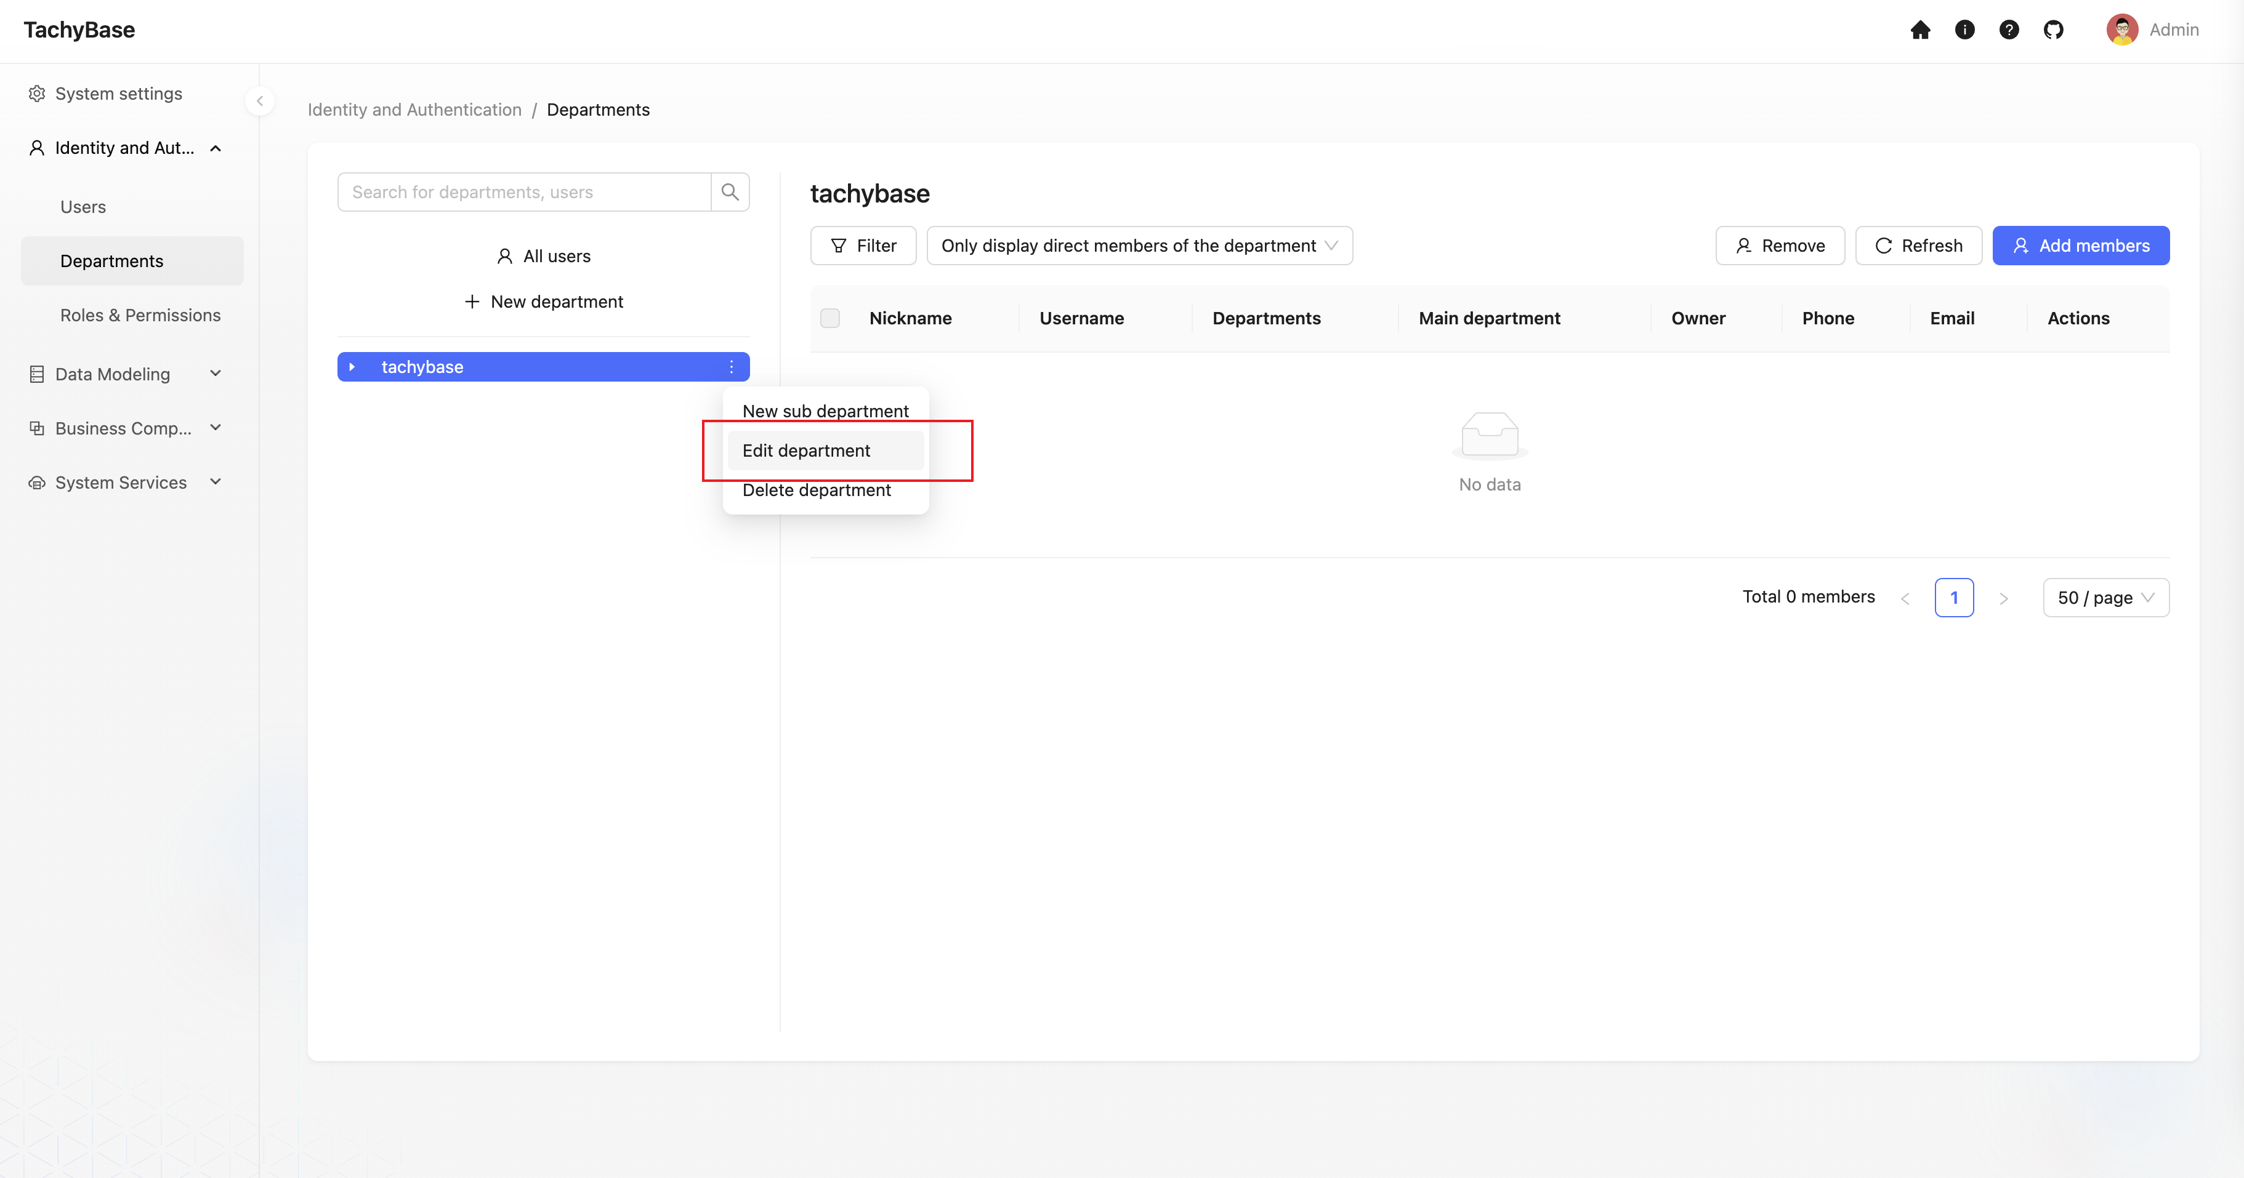Click the Username column header
The width and height of the screenshot is (2244, 1178).
[x=1081, y=318]
